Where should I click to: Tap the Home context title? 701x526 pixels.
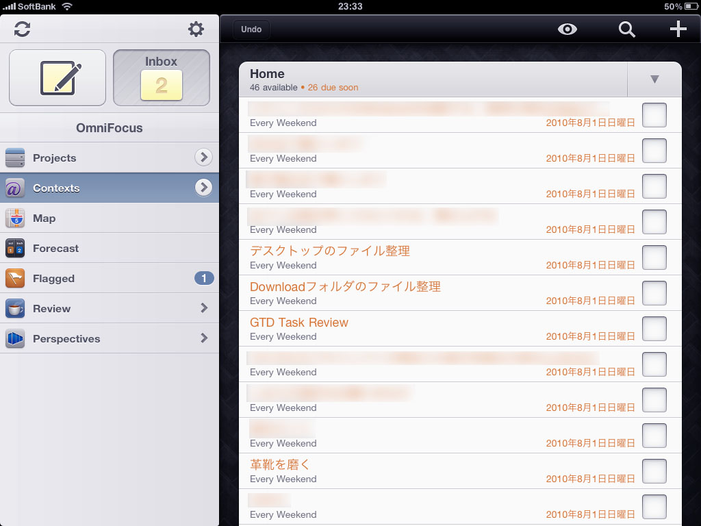(x=267, y=74)
